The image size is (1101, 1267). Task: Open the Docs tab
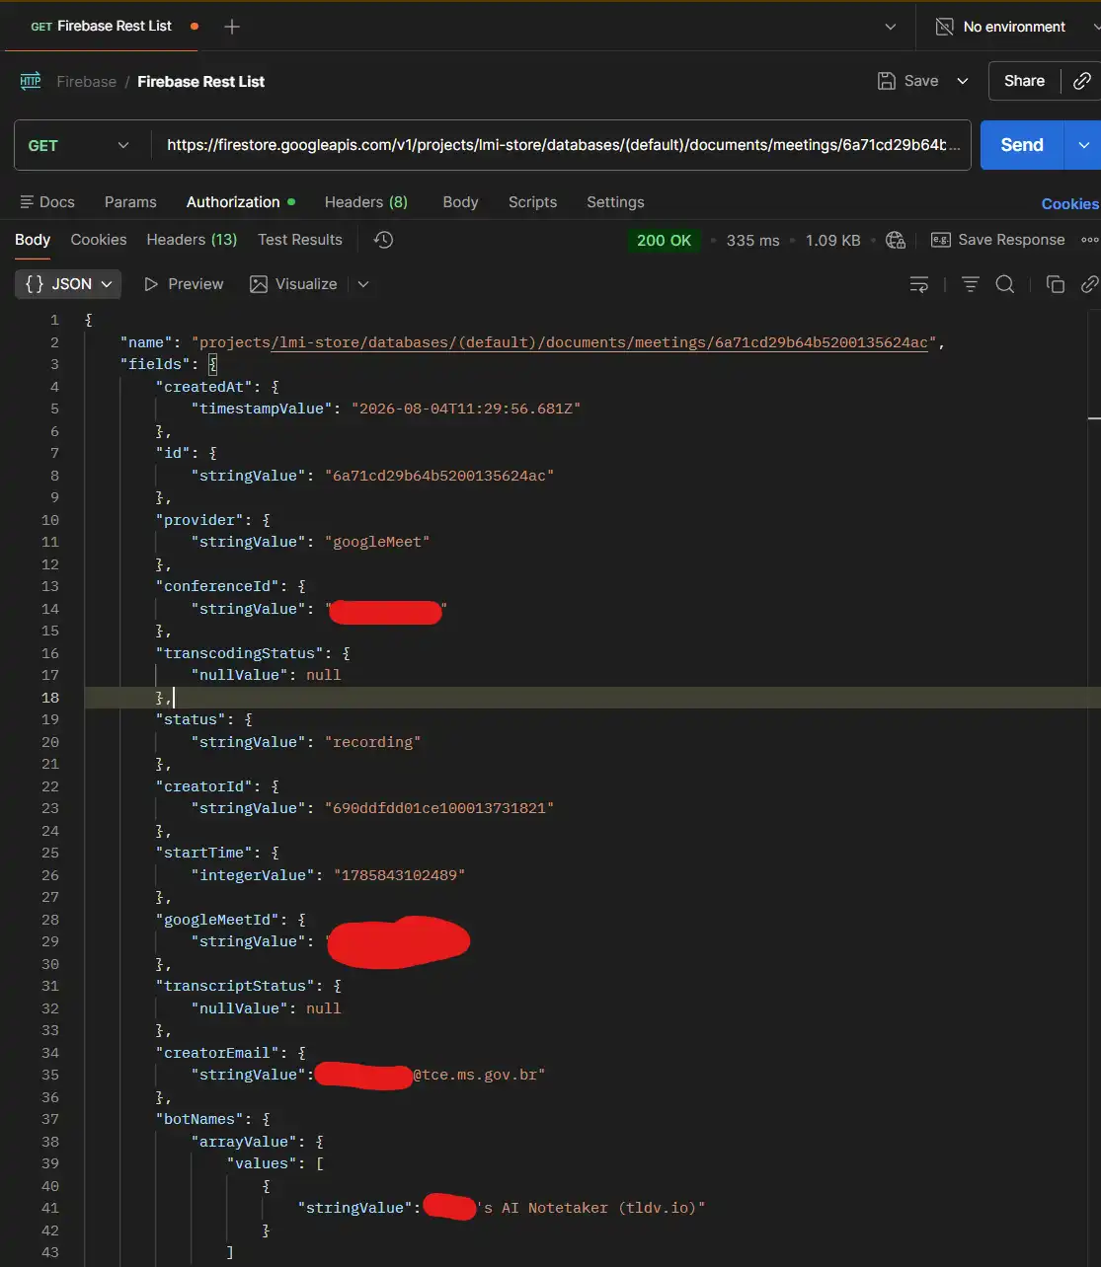pyautogui.click(x=47, y=202)
